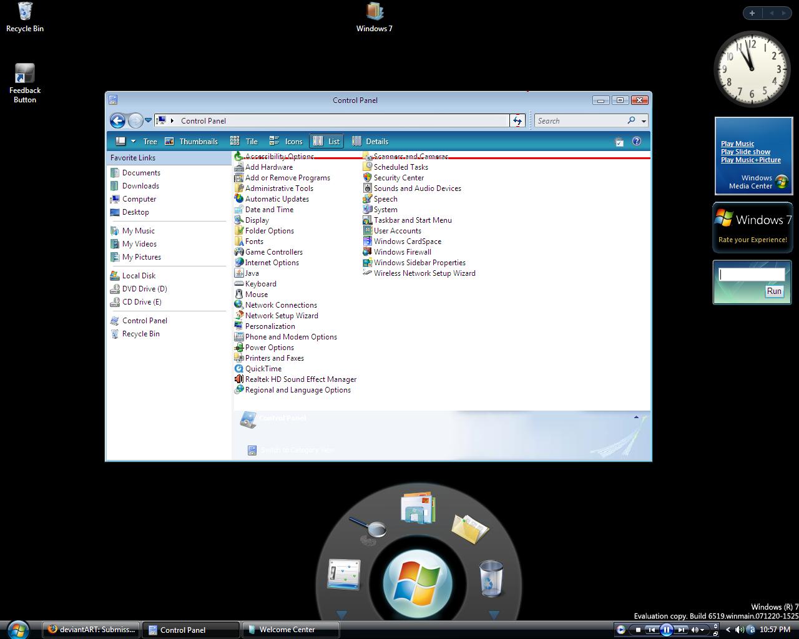
Task: Click the Run gadget text field
Action: click(752, 274)
